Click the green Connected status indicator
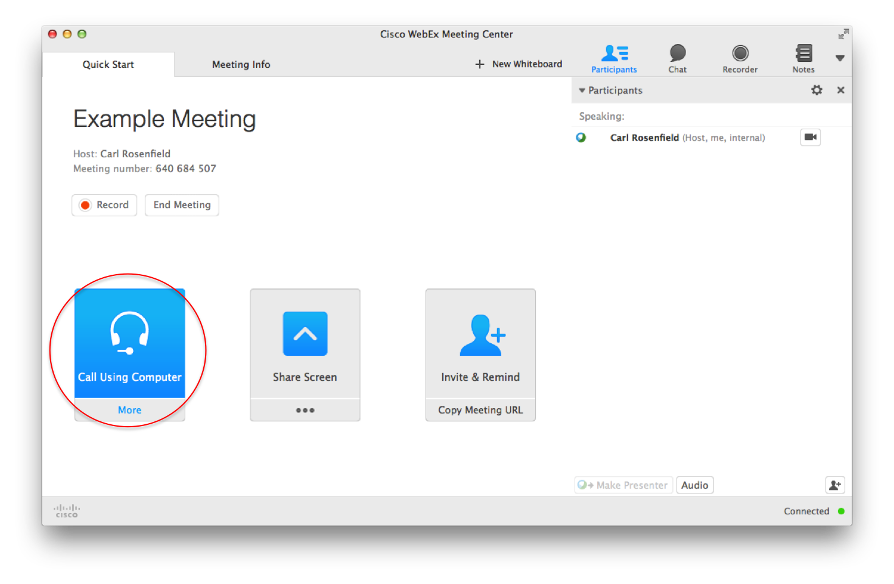The width and height of the screenshot is (894, 584). point(841,511)
